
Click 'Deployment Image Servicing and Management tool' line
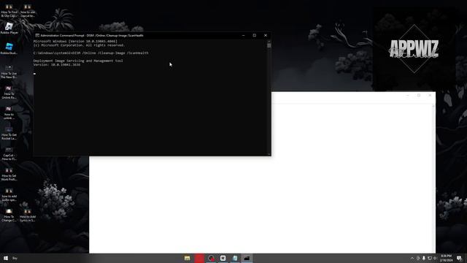pos(78,61)
